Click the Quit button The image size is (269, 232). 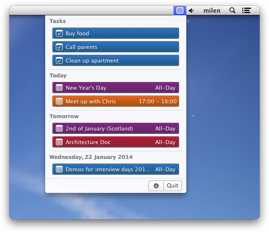click(173, 186)
